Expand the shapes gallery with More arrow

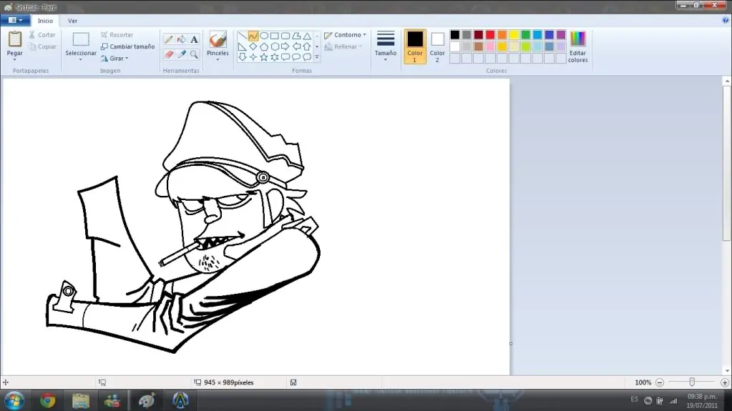click(317, 57)
